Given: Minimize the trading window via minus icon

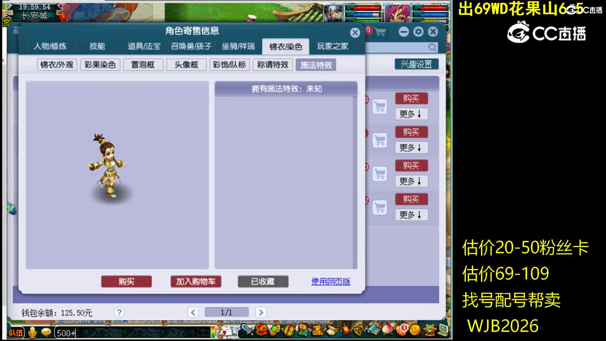Looking at the screenshot, I should click(x=404, y=32).
